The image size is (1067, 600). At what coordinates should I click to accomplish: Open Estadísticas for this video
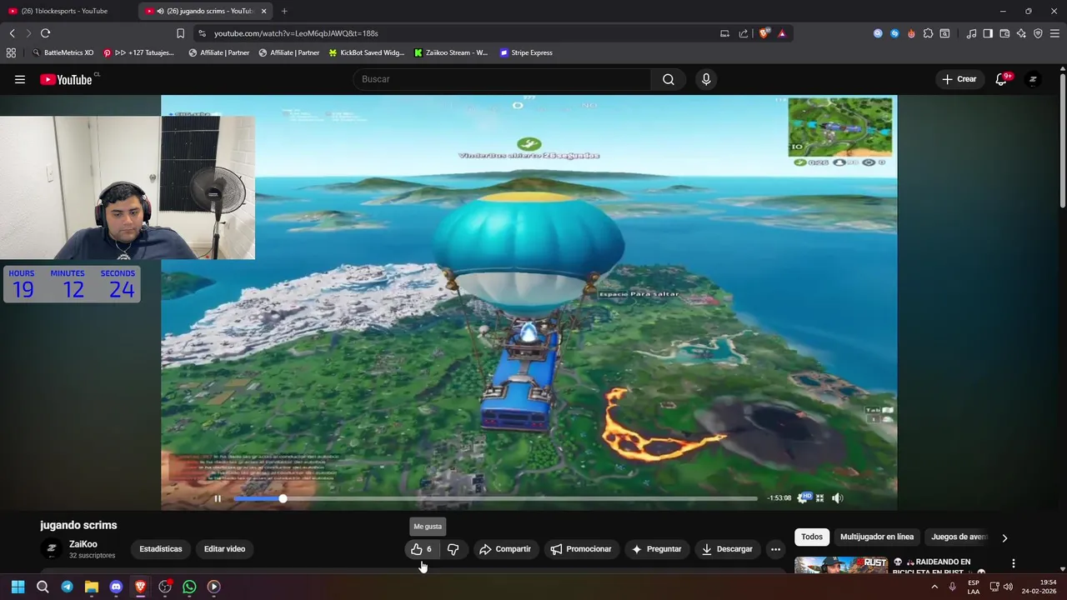161,549
